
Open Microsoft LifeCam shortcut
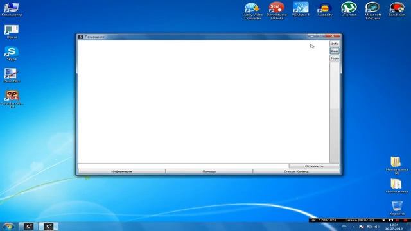372,11
